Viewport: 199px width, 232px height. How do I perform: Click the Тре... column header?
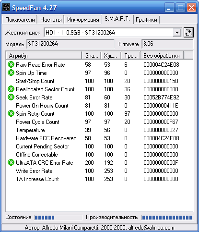[131, 56]
